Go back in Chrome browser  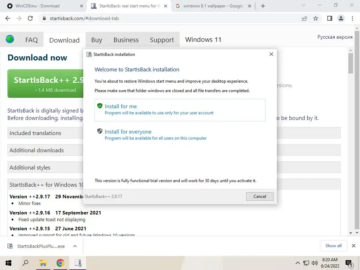point(8,18)
